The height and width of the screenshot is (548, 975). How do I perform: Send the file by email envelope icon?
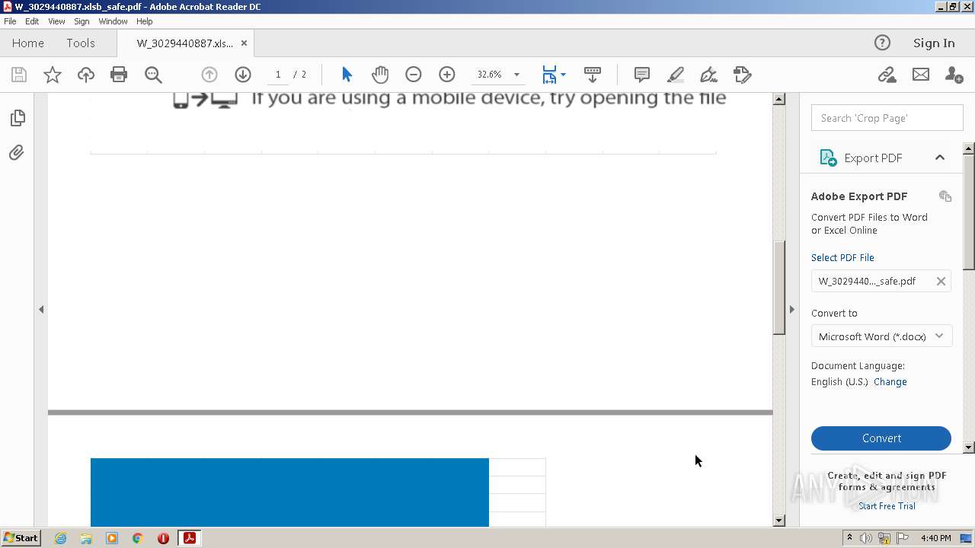(x=921, y=75)
